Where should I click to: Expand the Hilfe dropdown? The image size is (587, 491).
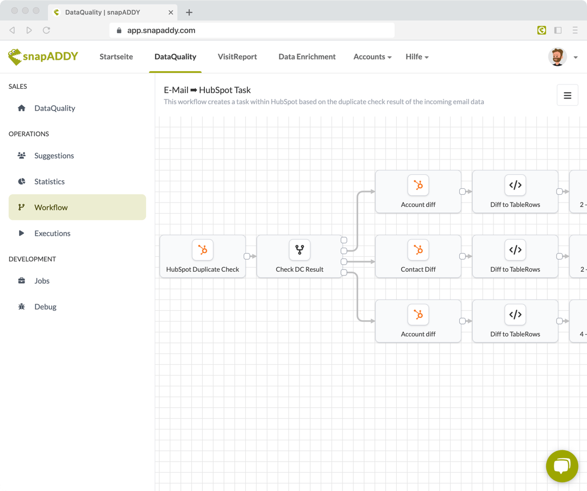point(417,57)
